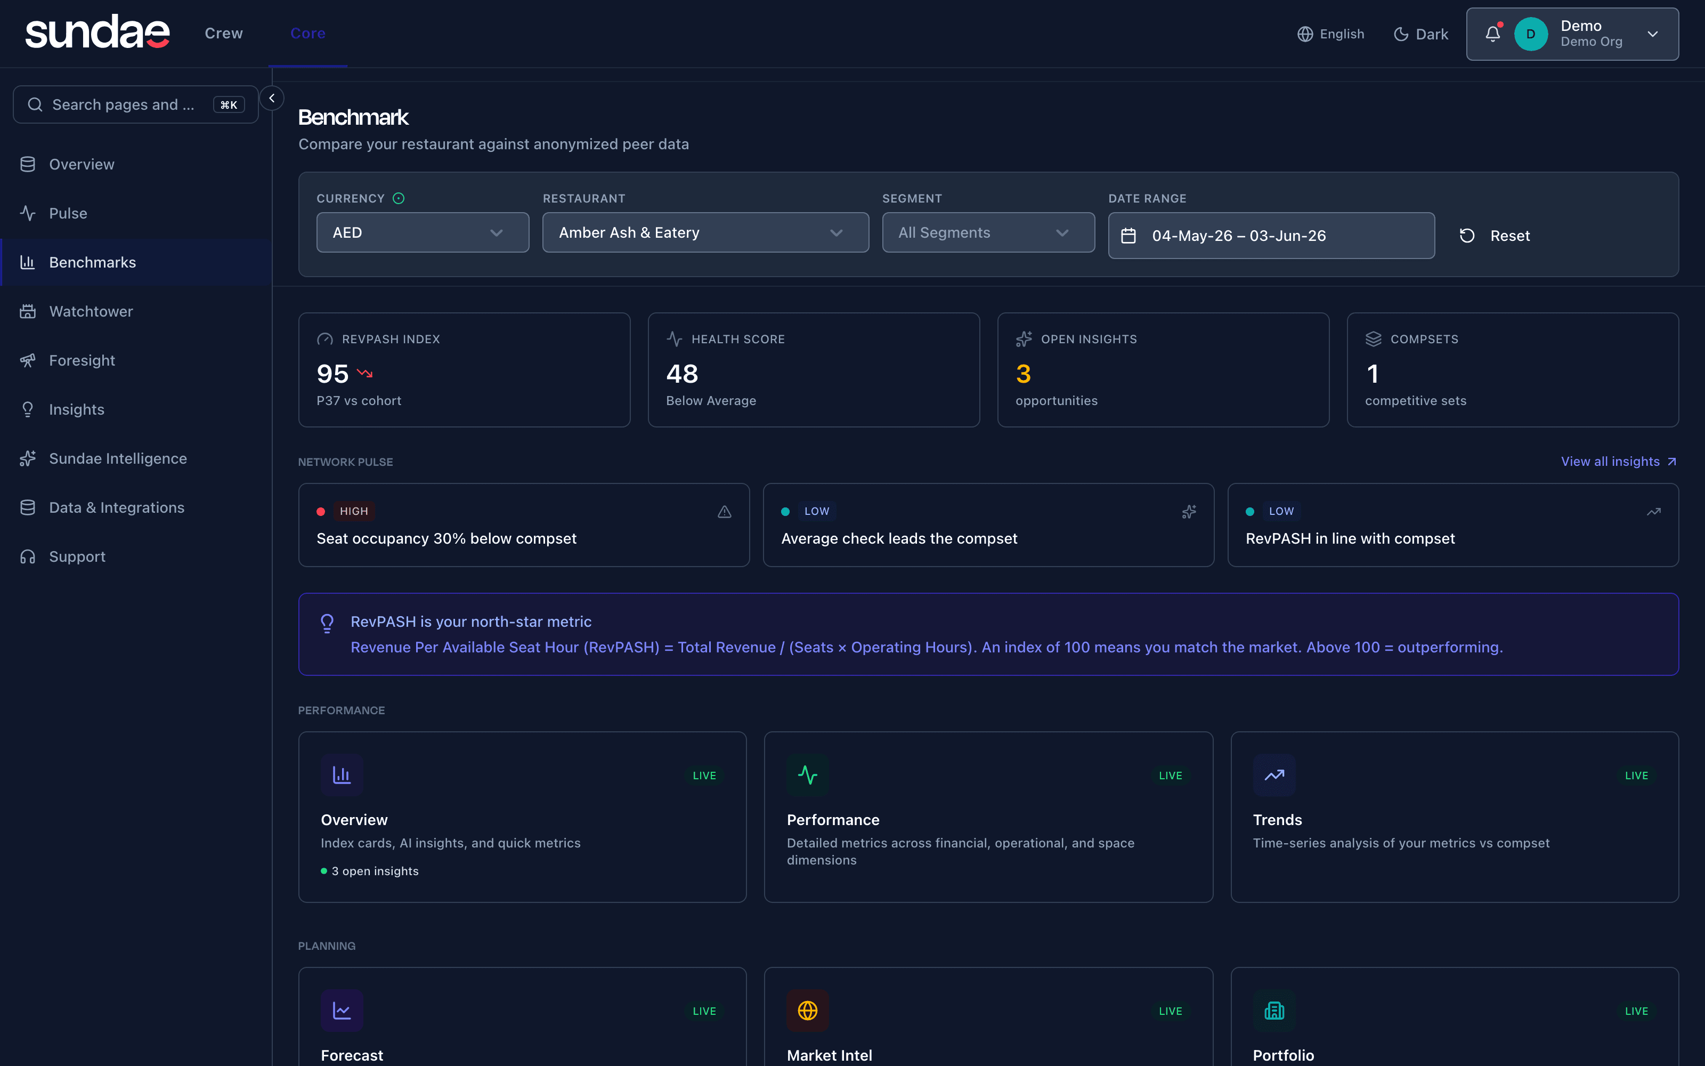1705x1066 pixels.
Task: Click the Health Score pulse icon
Action: [x=674, y=339]
